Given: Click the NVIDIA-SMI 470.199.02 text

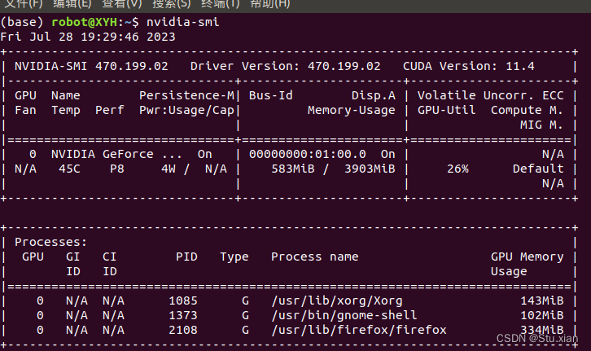Looking at the screenshot, I should (91, 66).
